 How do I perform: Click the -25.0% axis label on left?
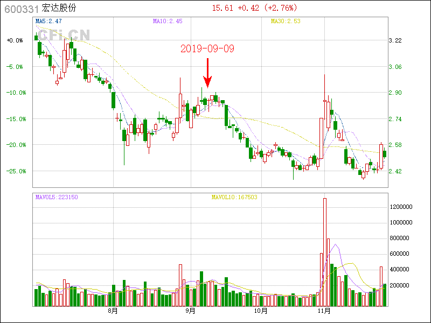point(15,171)
